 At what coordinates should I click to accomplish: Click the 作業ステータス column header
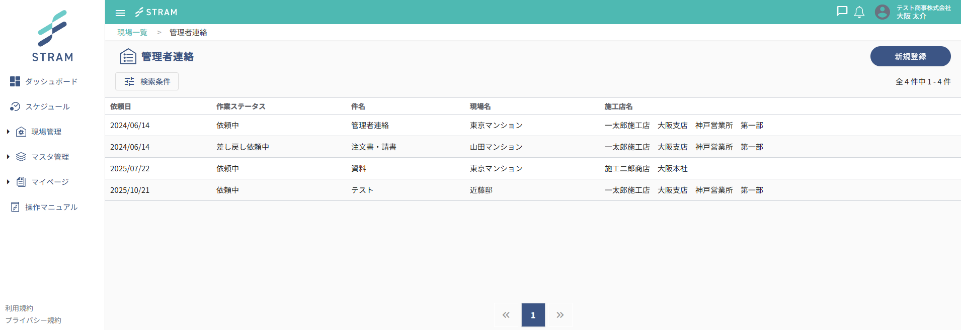[x=241, y=106]
